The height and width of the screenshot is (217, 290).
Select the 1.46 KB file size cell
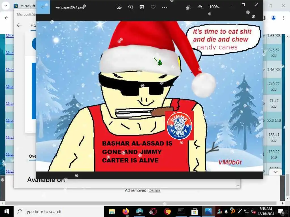pyautogui.click(x=274, y=70)
